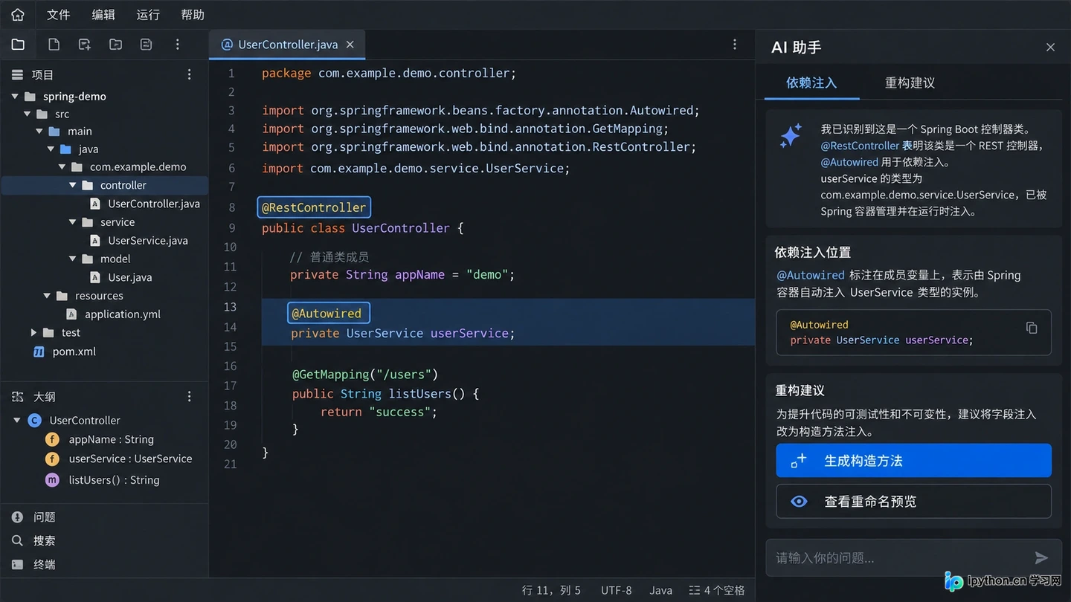
Task: Click the new file with plus icon
Action: pyautogui.click(x=85, y=45)
